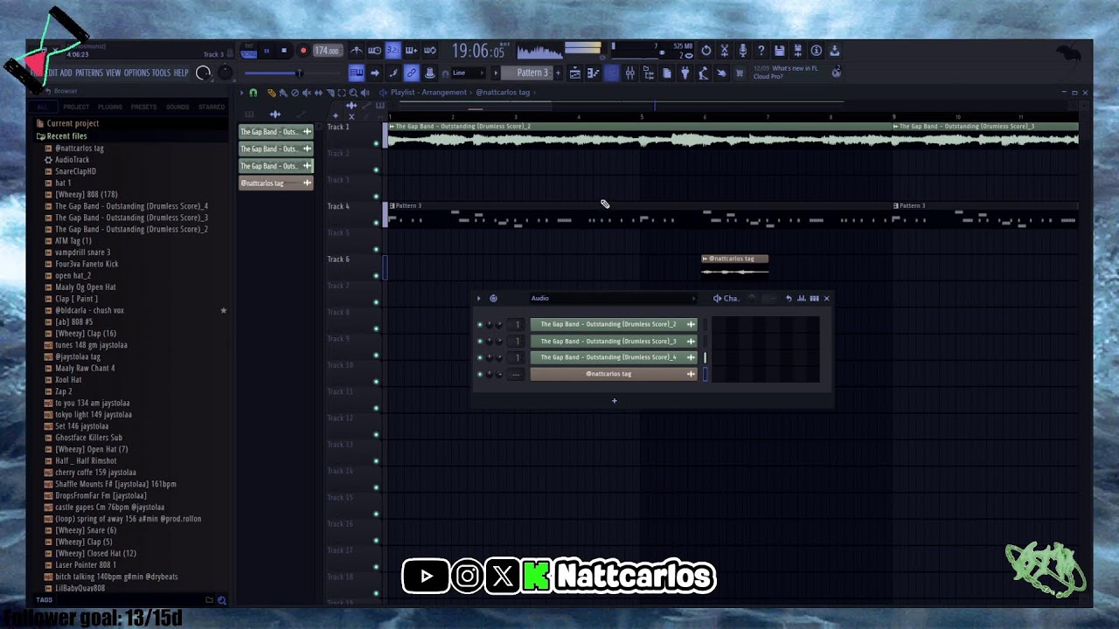This screenshot has width=1119, height=629.
Task: Open the Line snap dropdown
Action: pyautogui.click(x=469, y=73)
